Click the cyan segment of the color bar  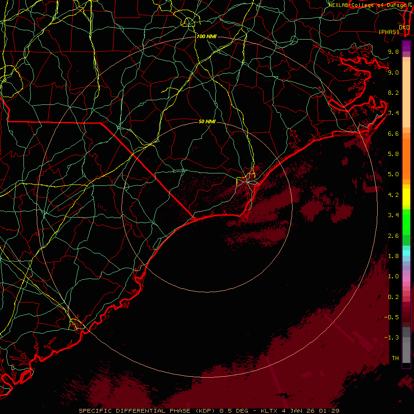click(406, 253)
